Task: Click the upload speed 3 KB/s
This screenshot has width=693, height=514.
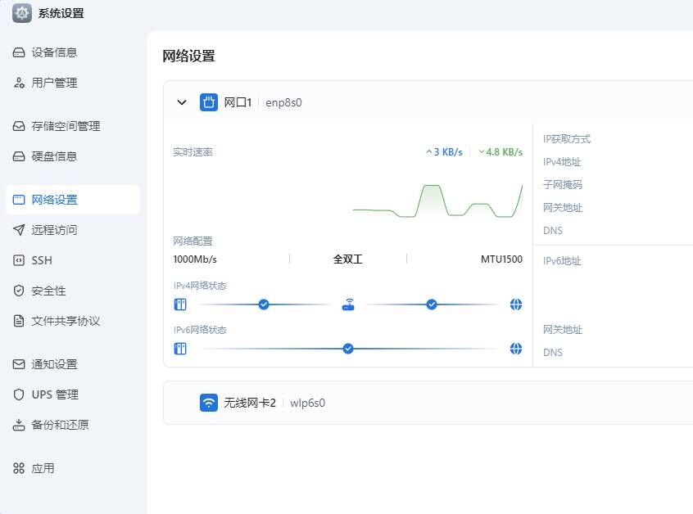Action: (x=444, y=152)
